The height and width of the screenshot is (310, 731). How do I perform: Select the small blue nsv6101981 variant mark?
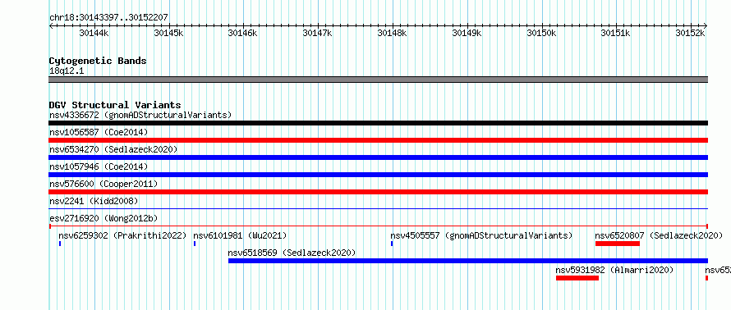point(195,244)
